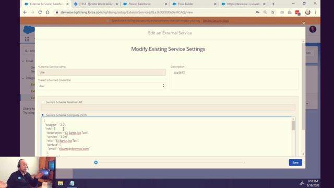Open the Select a Named Credential dropdown
Screen dimensions: 334x188
point(102,86)
